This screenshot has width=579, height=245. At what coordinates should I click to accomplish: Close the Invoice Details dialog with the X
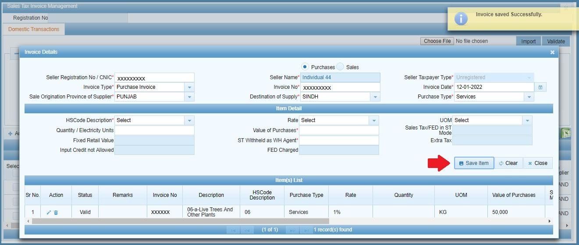[x=552, y=52]
